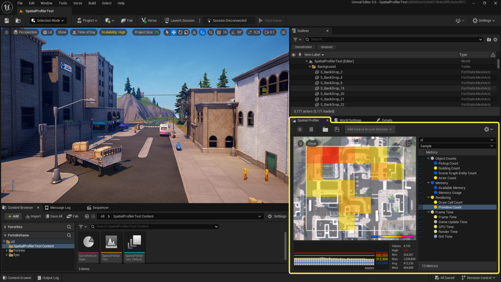Toggle the Actor Count metric checkbox

421,178
